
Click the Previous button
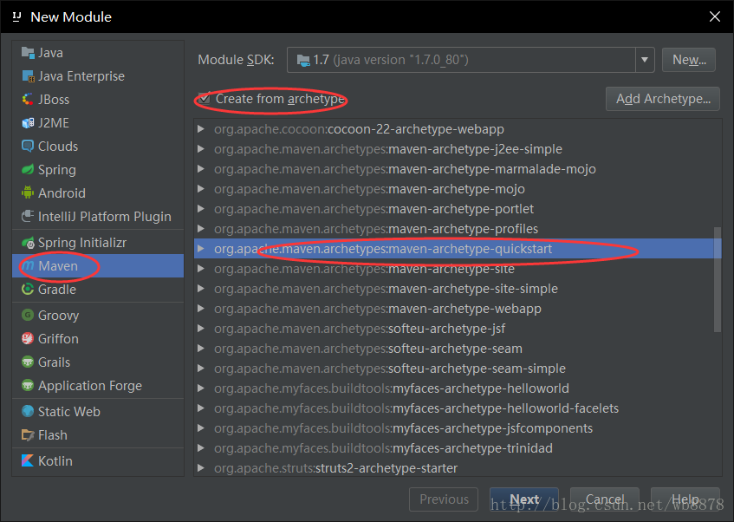click(x=444, y=499)
